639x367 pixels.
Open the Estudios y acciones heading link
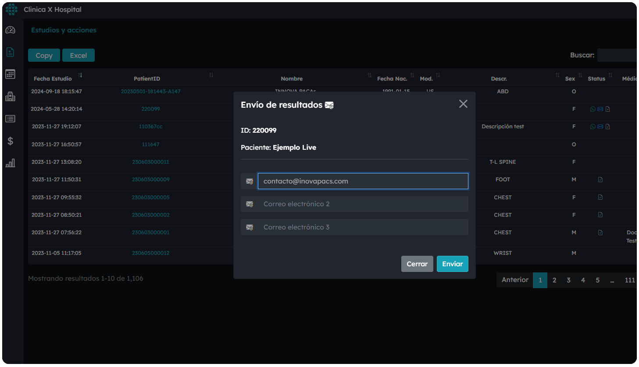[64, 30]
